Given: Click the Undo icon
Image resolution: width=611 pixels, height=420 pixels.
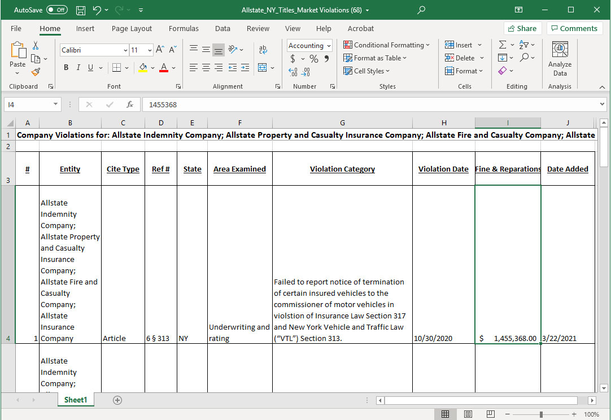Looking at the screenshot, I should pos(97,10).
